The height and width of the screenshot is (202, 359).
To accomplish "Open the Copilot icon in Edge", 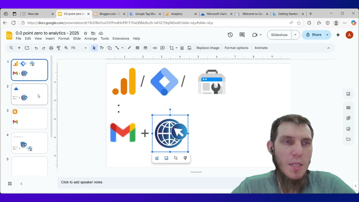I will pos(353,23).
